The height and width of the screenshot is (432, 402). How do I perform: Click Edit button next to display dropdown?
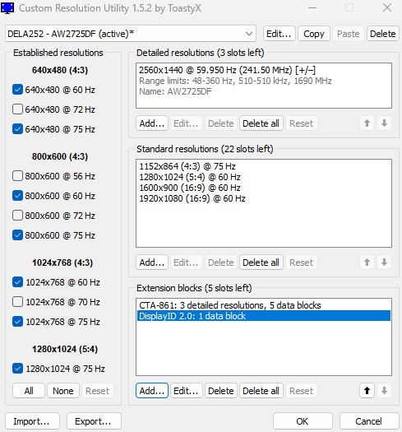(x=279, y=34)
